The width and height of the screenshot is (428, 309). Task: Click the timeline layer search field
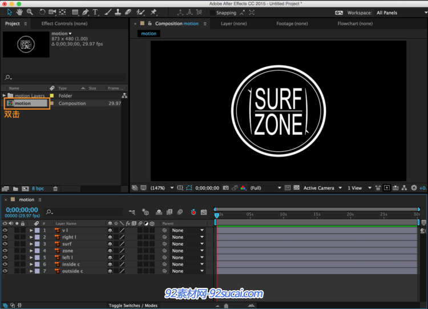83,212
